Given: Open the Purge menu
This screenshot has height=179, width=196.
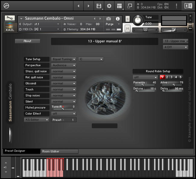Looking at the screenshot, I should point(113,24).
